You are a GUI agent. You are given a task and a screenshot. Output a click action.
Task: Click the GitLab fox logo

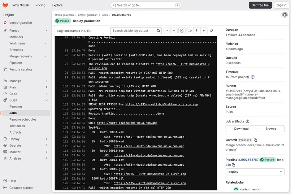click(x=5, y=5)
